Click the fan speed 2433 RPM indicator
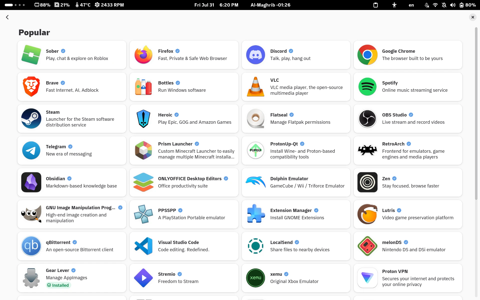This screenshot has width=480, height=300. point(109,5)
